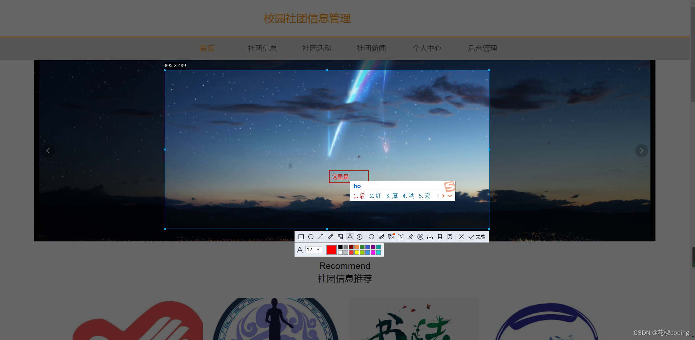
Task: Select the sequence number marker tool
Action: 359,237
